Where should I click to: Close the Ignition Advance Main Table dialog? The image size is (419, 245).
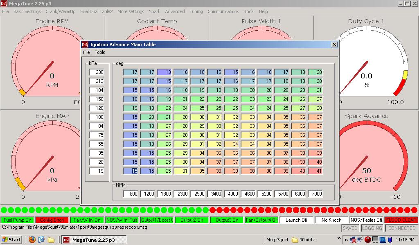334,45
